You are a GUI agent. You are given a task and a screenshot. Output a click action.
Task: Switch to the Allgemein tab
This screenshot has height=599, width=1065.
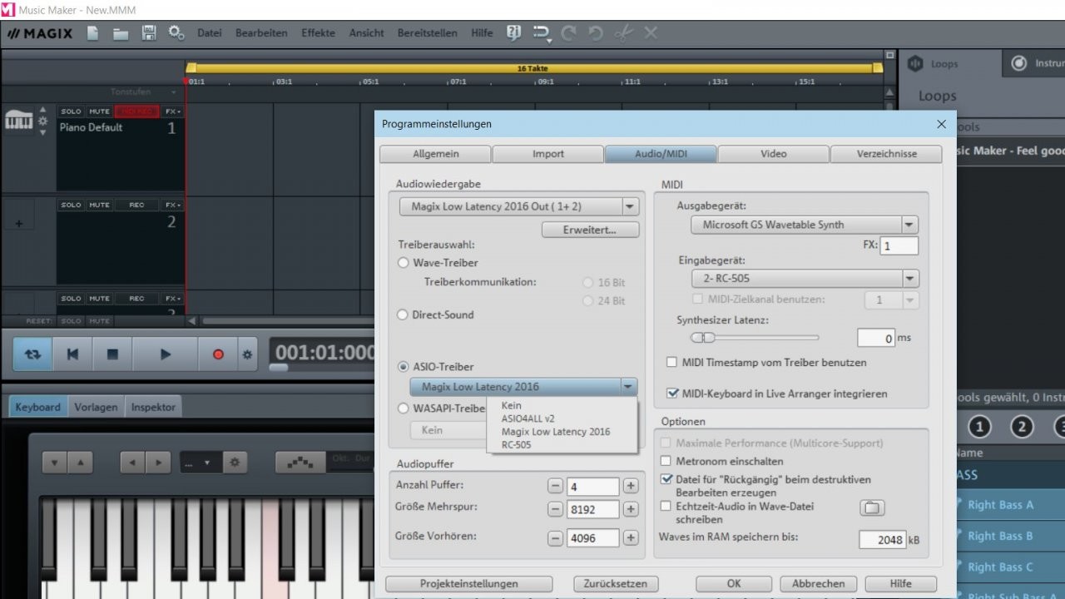(x=435, y=154)
